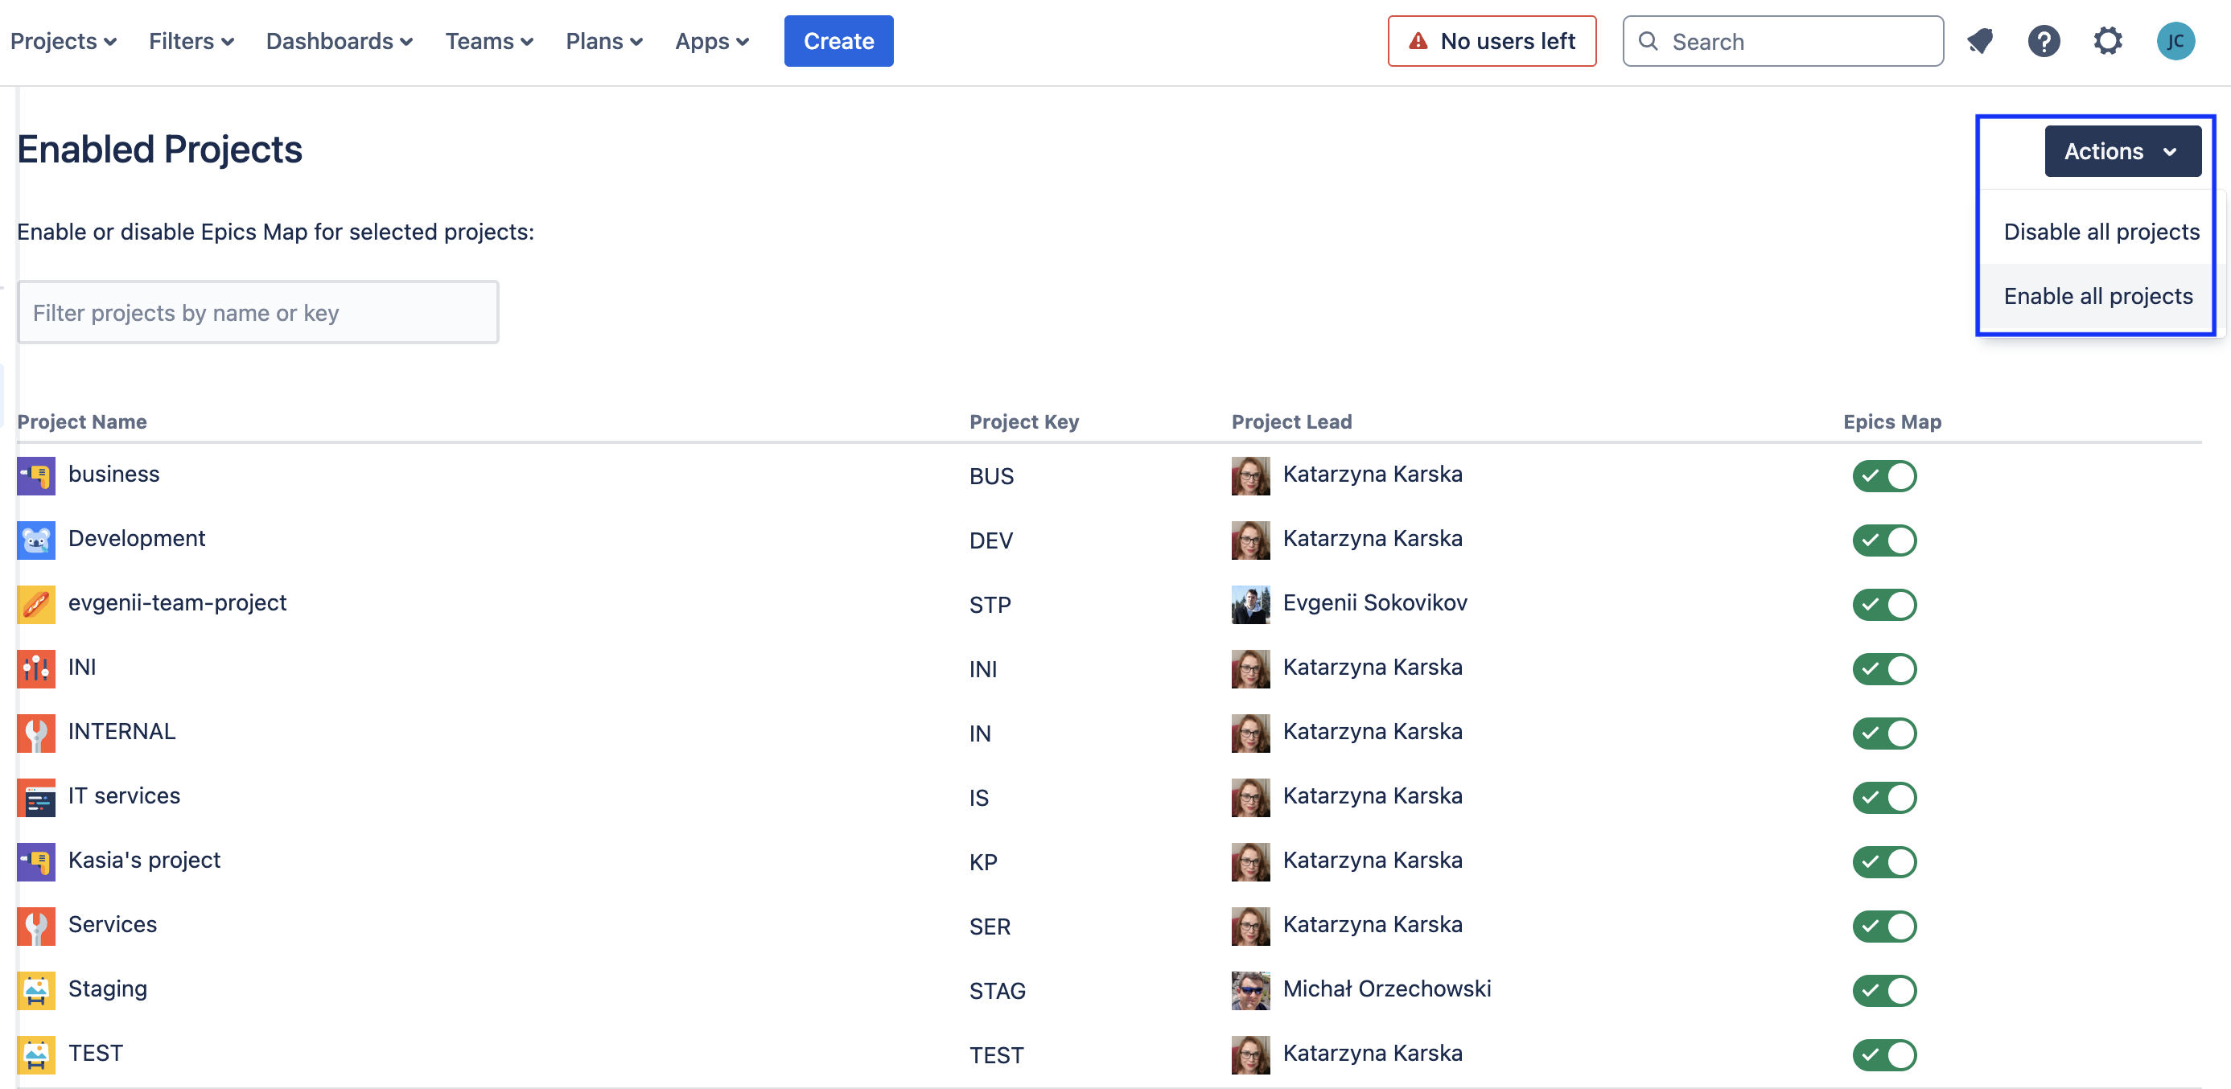Select Disable all projects menu item
The width and height of the screenshot is (2231, 1089).
point(2100,231)
